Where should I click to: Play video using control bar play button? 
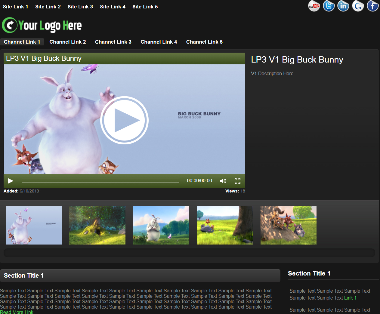(11, 181)
